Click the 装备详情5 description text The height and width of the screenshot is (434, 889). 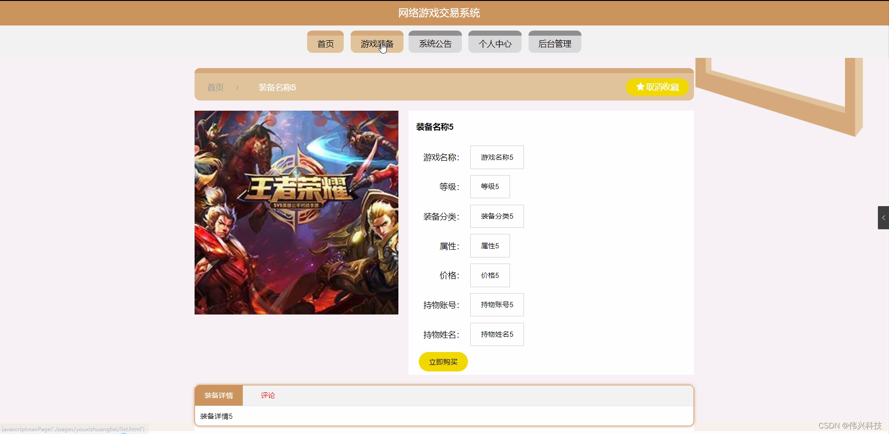click(x=216, y=416)
